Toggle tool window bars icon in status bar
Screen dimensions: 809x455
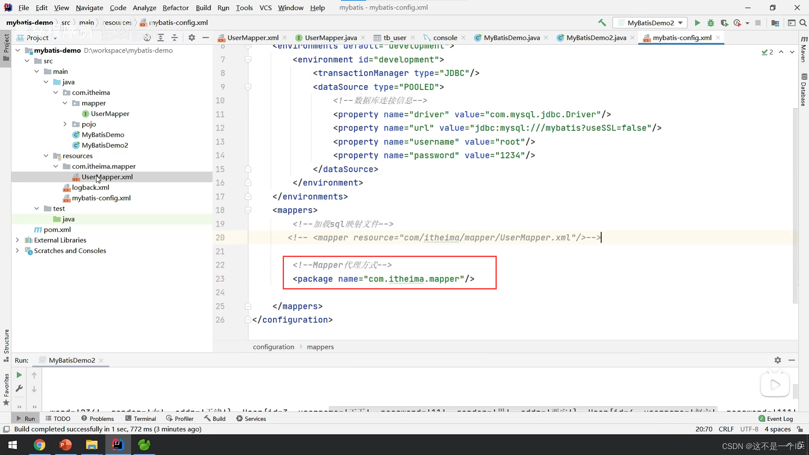pos(6,429)
